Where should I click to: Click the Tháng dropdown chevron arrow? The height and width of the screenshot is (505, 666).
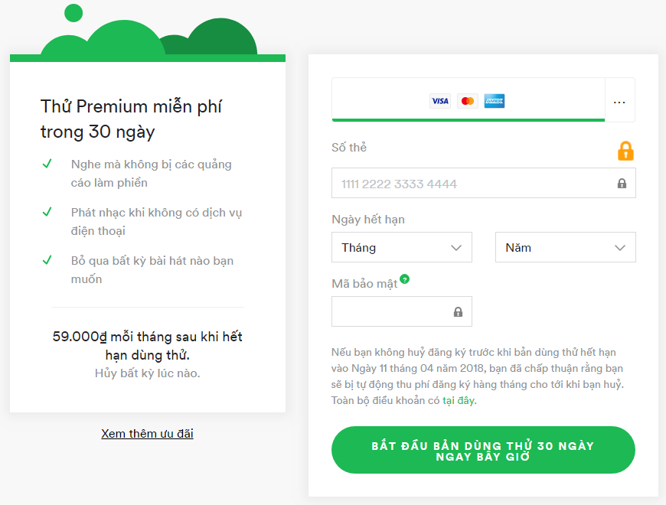(456, 248)
